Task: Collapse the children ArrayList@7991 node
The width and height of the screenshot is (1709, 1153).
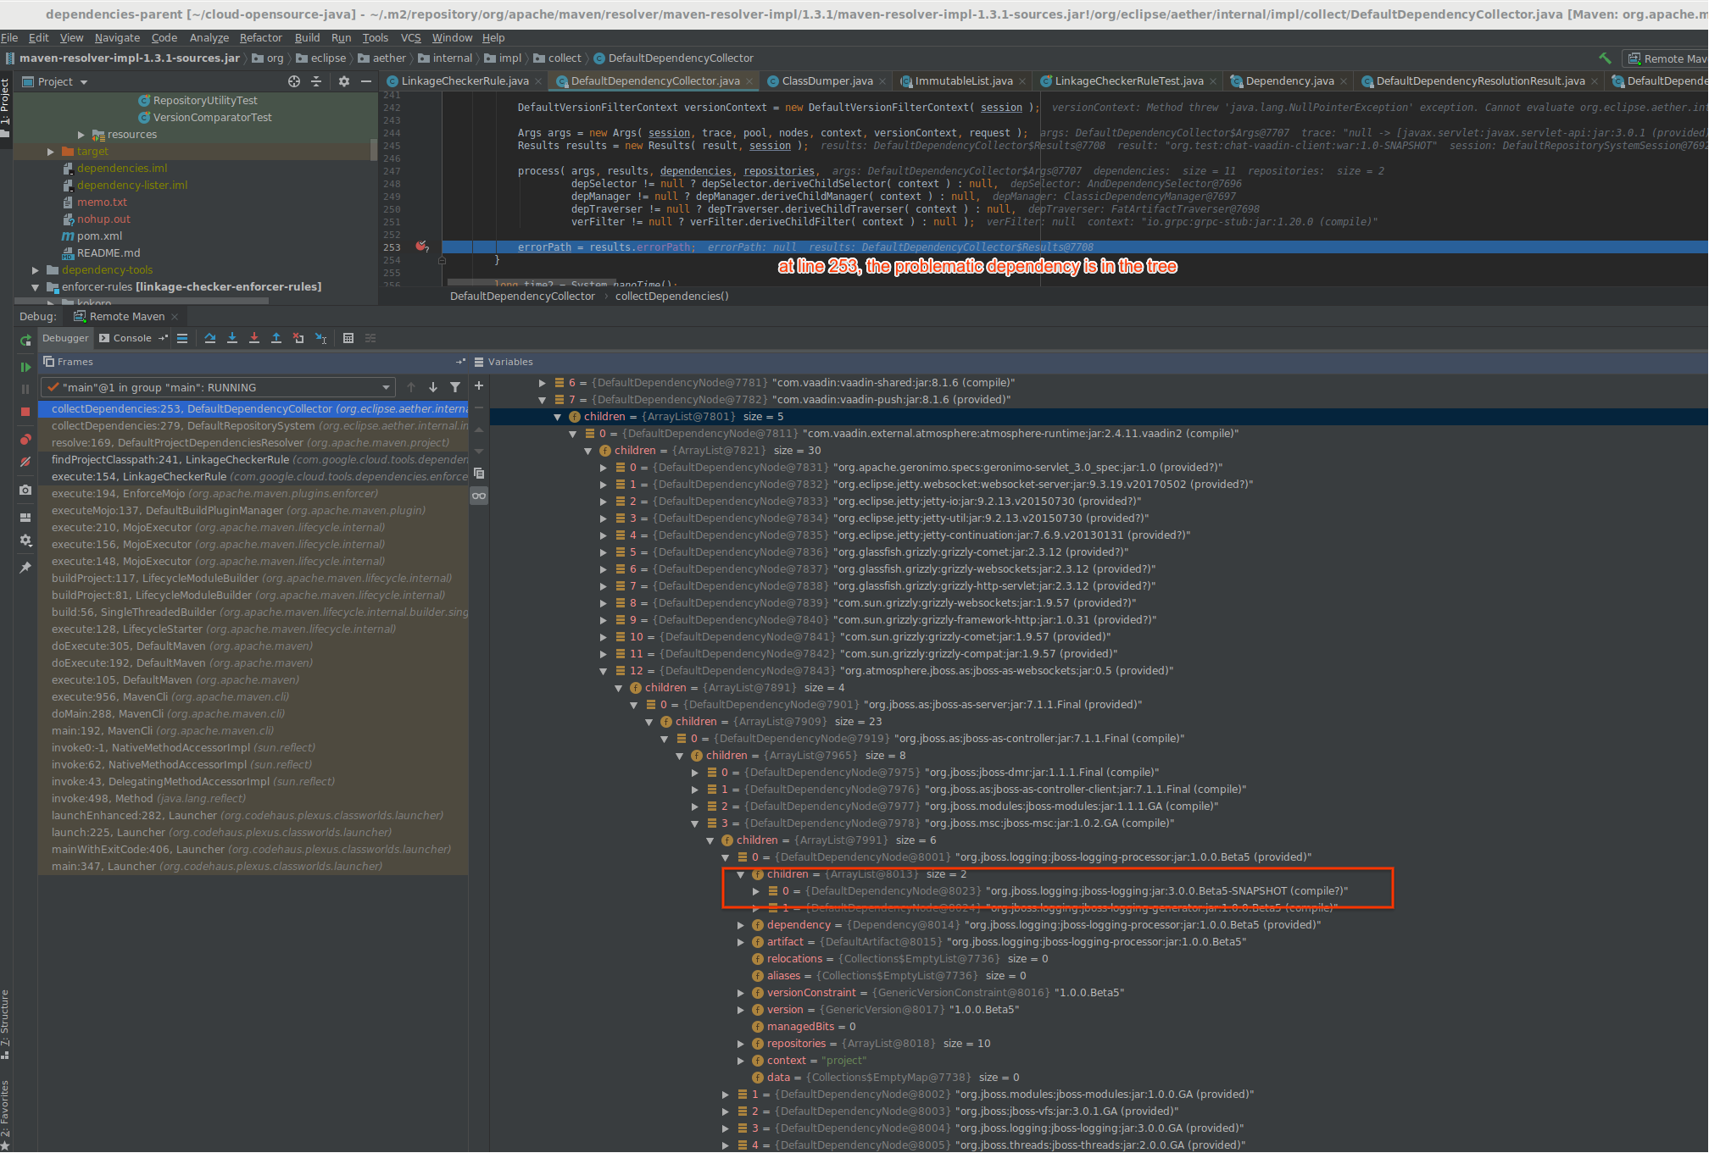Action: (x=710, y=840)
